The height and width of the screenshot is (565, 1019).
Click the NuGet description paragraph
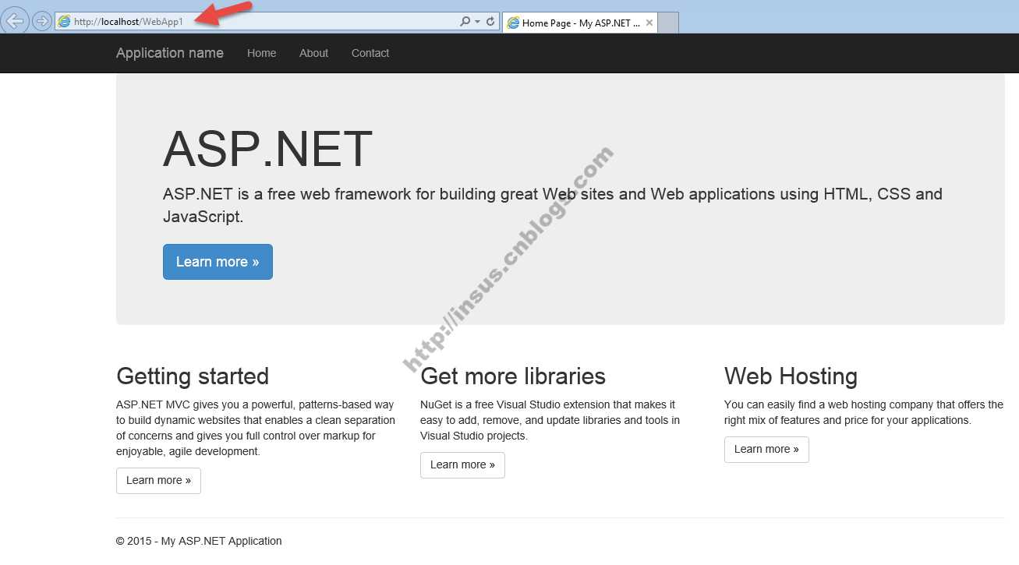(550, 420)
